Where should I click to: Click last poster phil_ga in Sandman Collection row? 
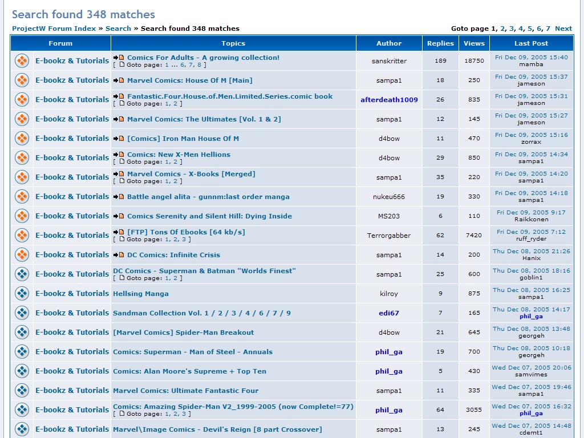531,317
